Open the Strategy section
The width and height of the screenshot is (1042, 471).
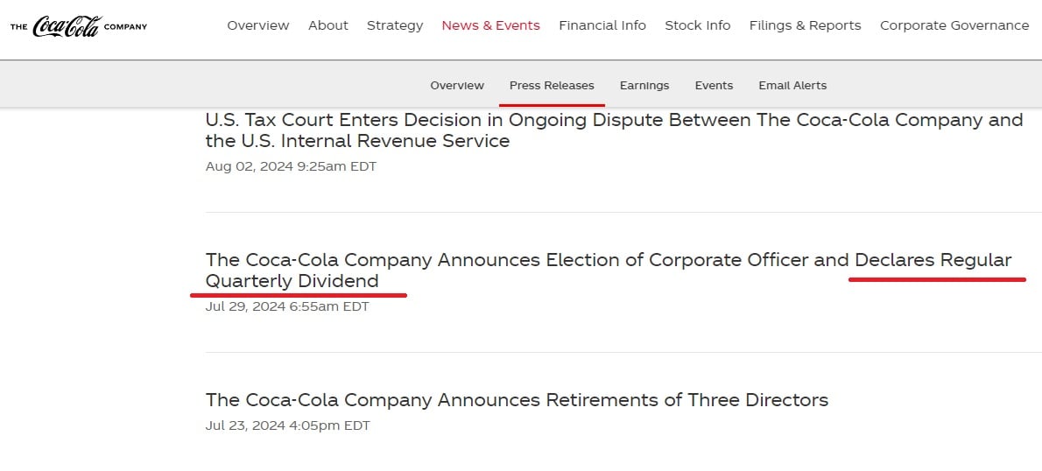[395, 25]
